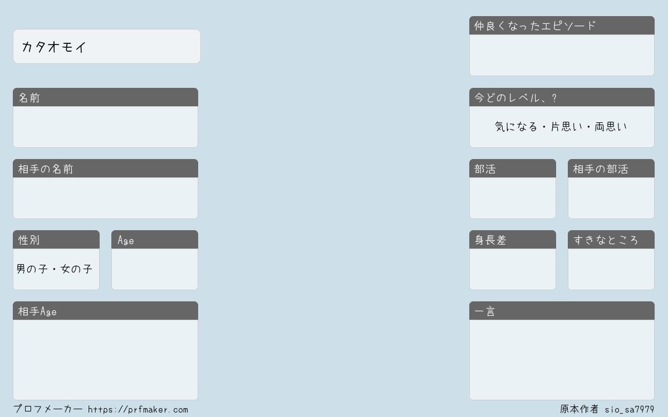Choose 女の子 in the 性別 box
Viewport: 668px width, 417px height.
click(x=76, y=269)
